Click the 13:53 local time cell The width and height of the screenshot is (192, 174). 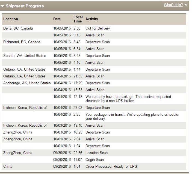click(x=78, y=90)
